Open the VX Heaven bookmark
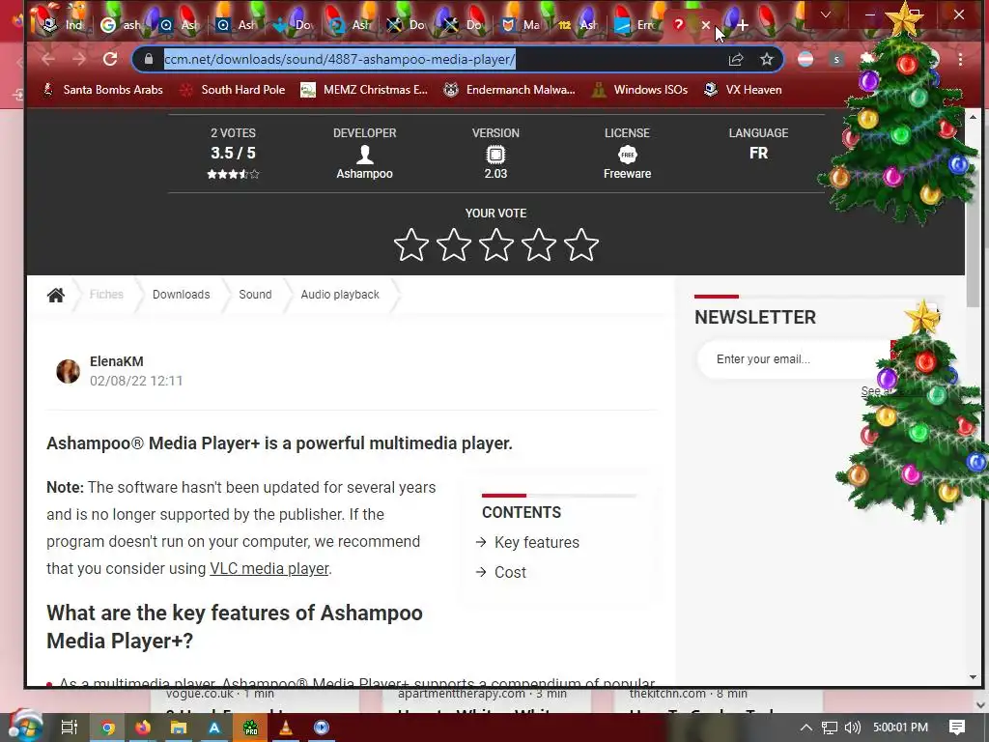The image size is (989, 742). (743, 90)
